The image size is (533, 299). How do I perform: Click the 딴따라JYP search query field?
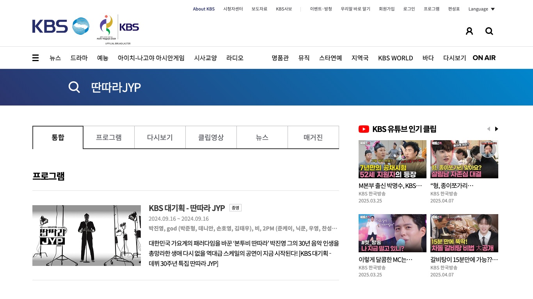(116, 87)
